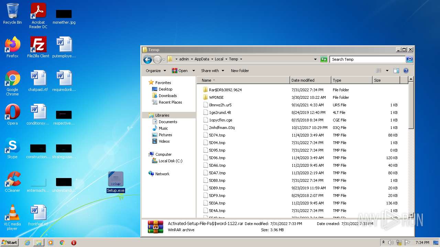Launch the FileZilla Client shortcut
This screenshot has width=440, height=247.
click(x=38, y=47)
